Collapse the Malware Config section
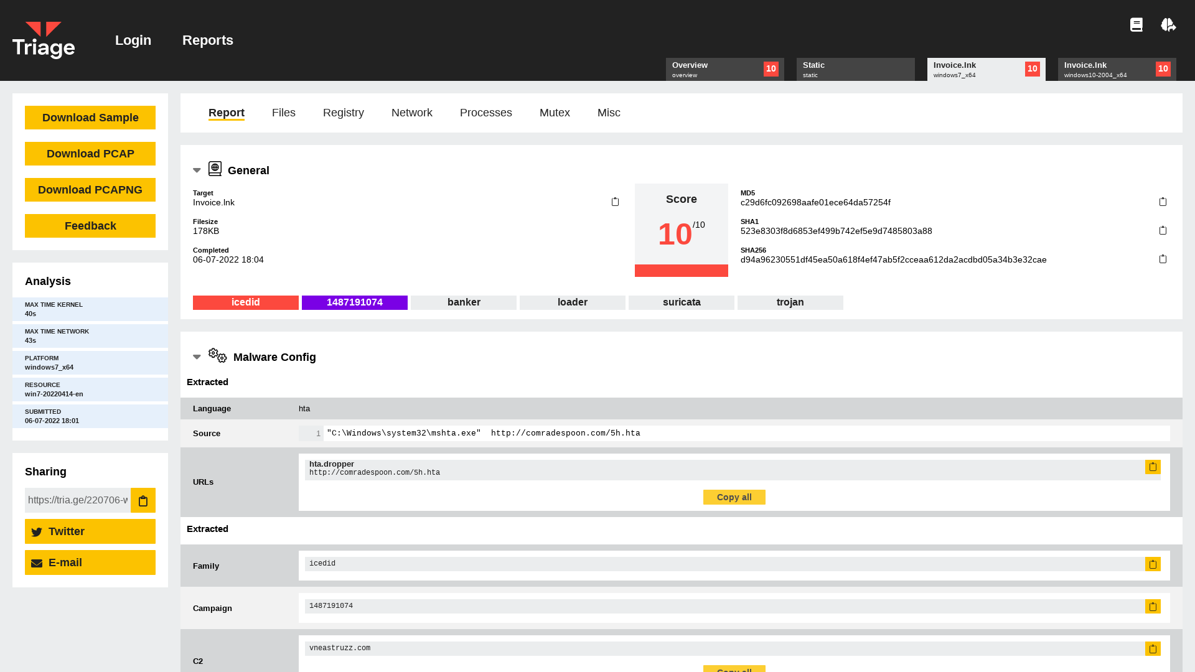Viewport: 1195px width, 672px height. [x=197, y=357]
